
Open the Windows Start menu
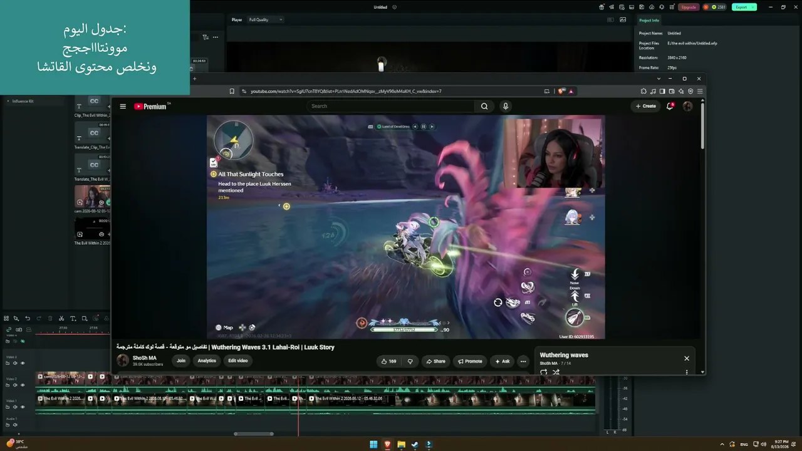tap(373, 445)
